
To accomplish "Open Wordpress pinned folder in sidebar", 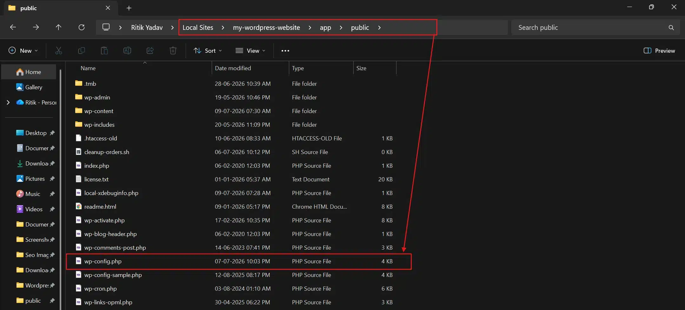I will [32, 285].
